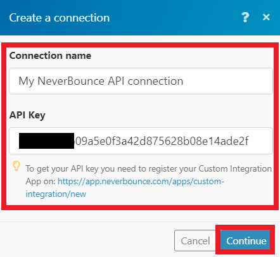The image size is (280, 257).
Task: Click the Create a connection title text
Action: pyautogui.click(x=60, y=18)
